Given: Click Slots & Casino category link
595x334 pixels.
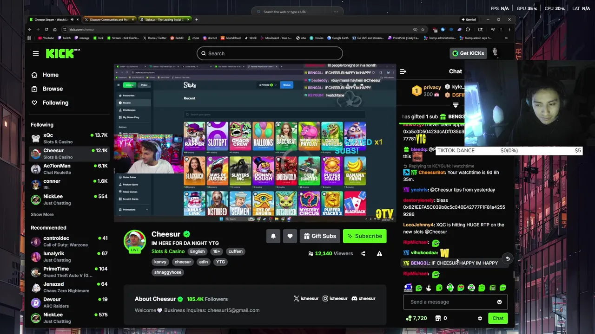Looking at the screenshot, I should [x=168, y=251].
